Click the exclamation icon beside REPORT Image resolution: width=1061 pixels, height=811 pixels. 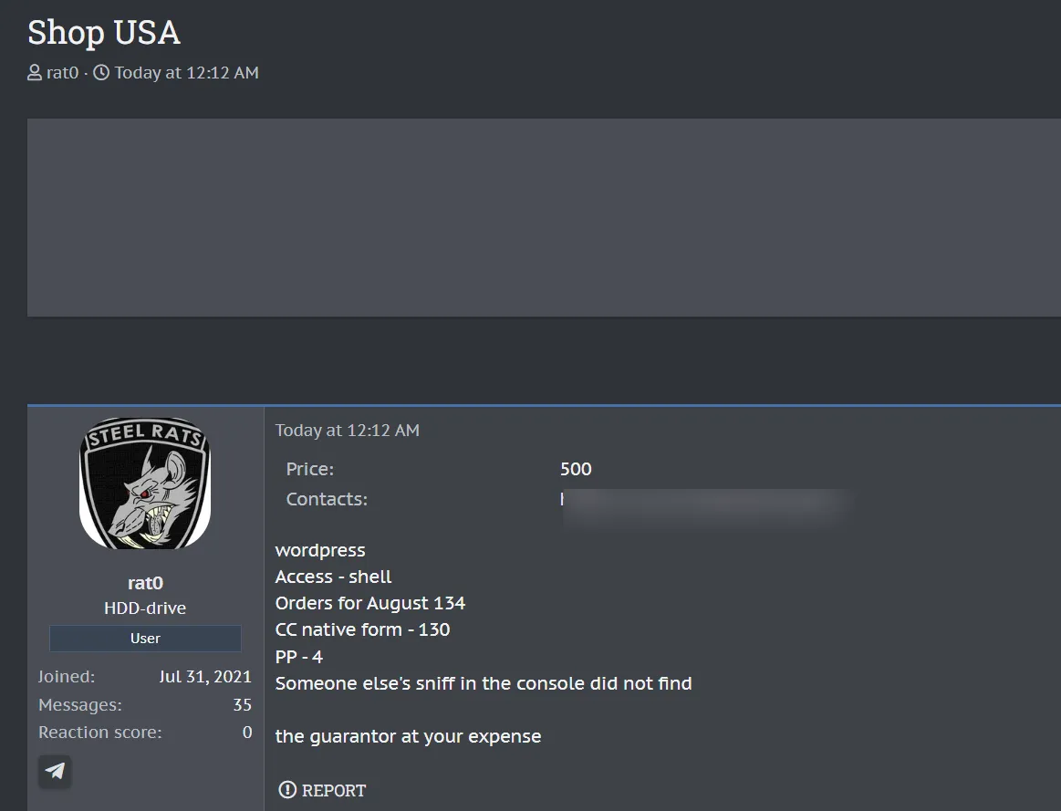(287, 790)
